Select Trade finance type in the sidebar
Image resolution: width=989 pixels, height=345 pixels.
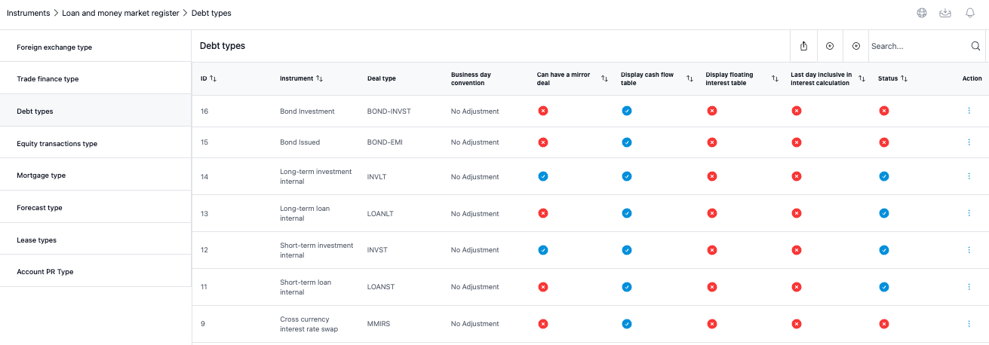(x=96, y=78)
